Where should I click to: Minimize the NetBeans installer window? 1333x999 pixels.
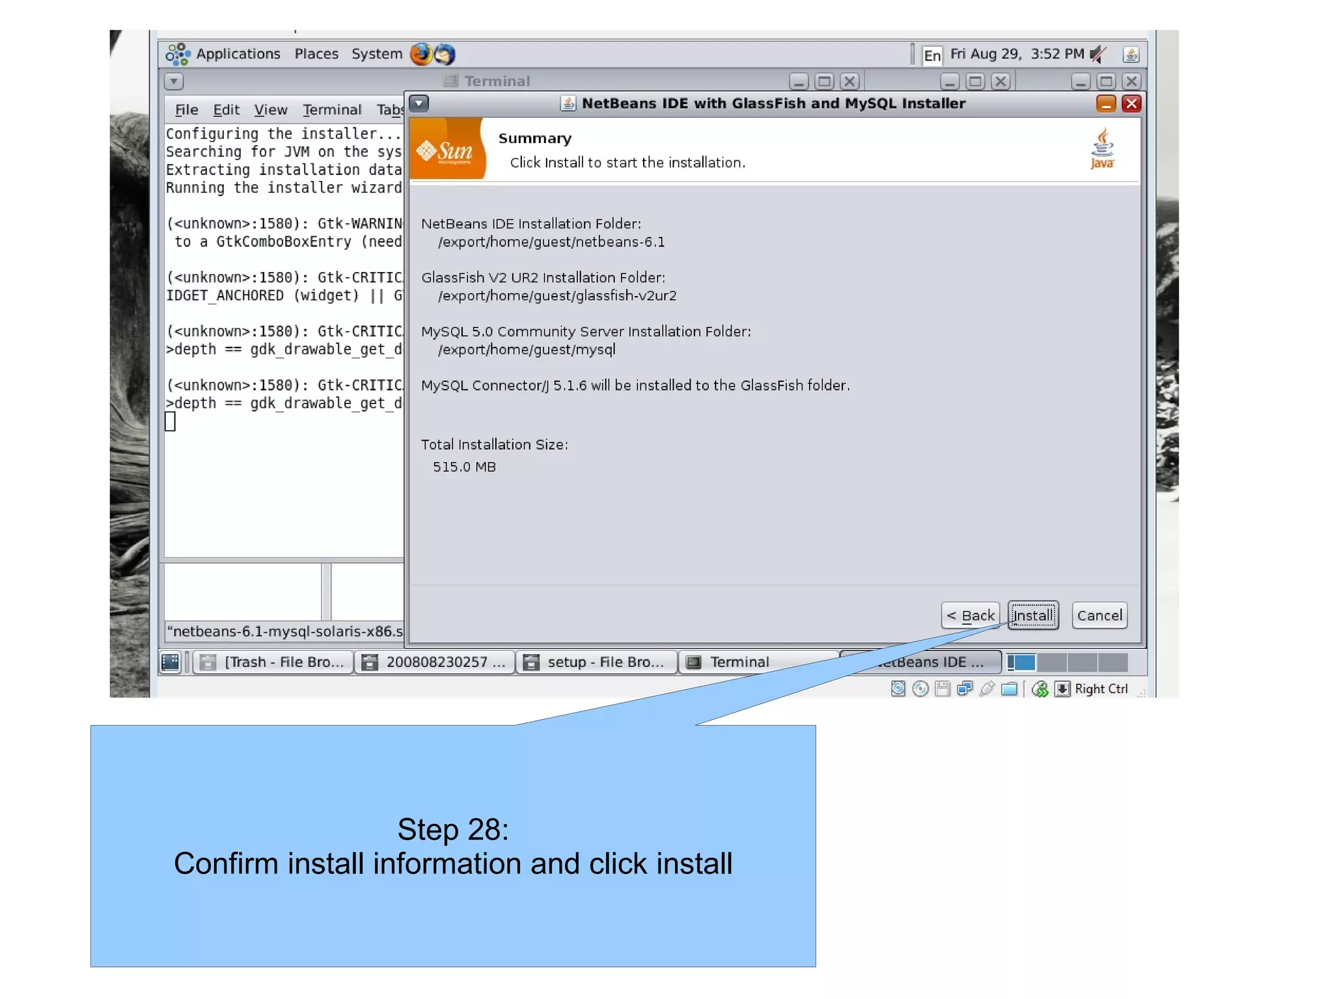pyautogui.click(x=1106, y=103)
